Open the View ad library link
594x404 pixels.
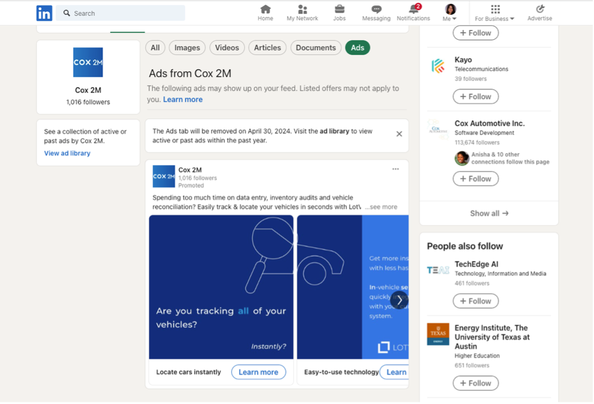point(67,153)
